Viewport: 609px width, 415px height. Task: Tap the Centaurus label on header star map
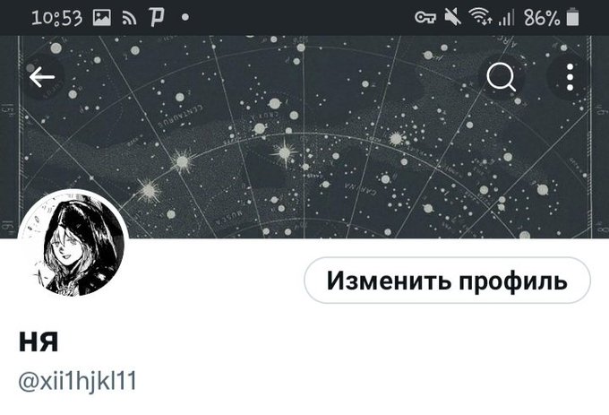coord(181,116)
